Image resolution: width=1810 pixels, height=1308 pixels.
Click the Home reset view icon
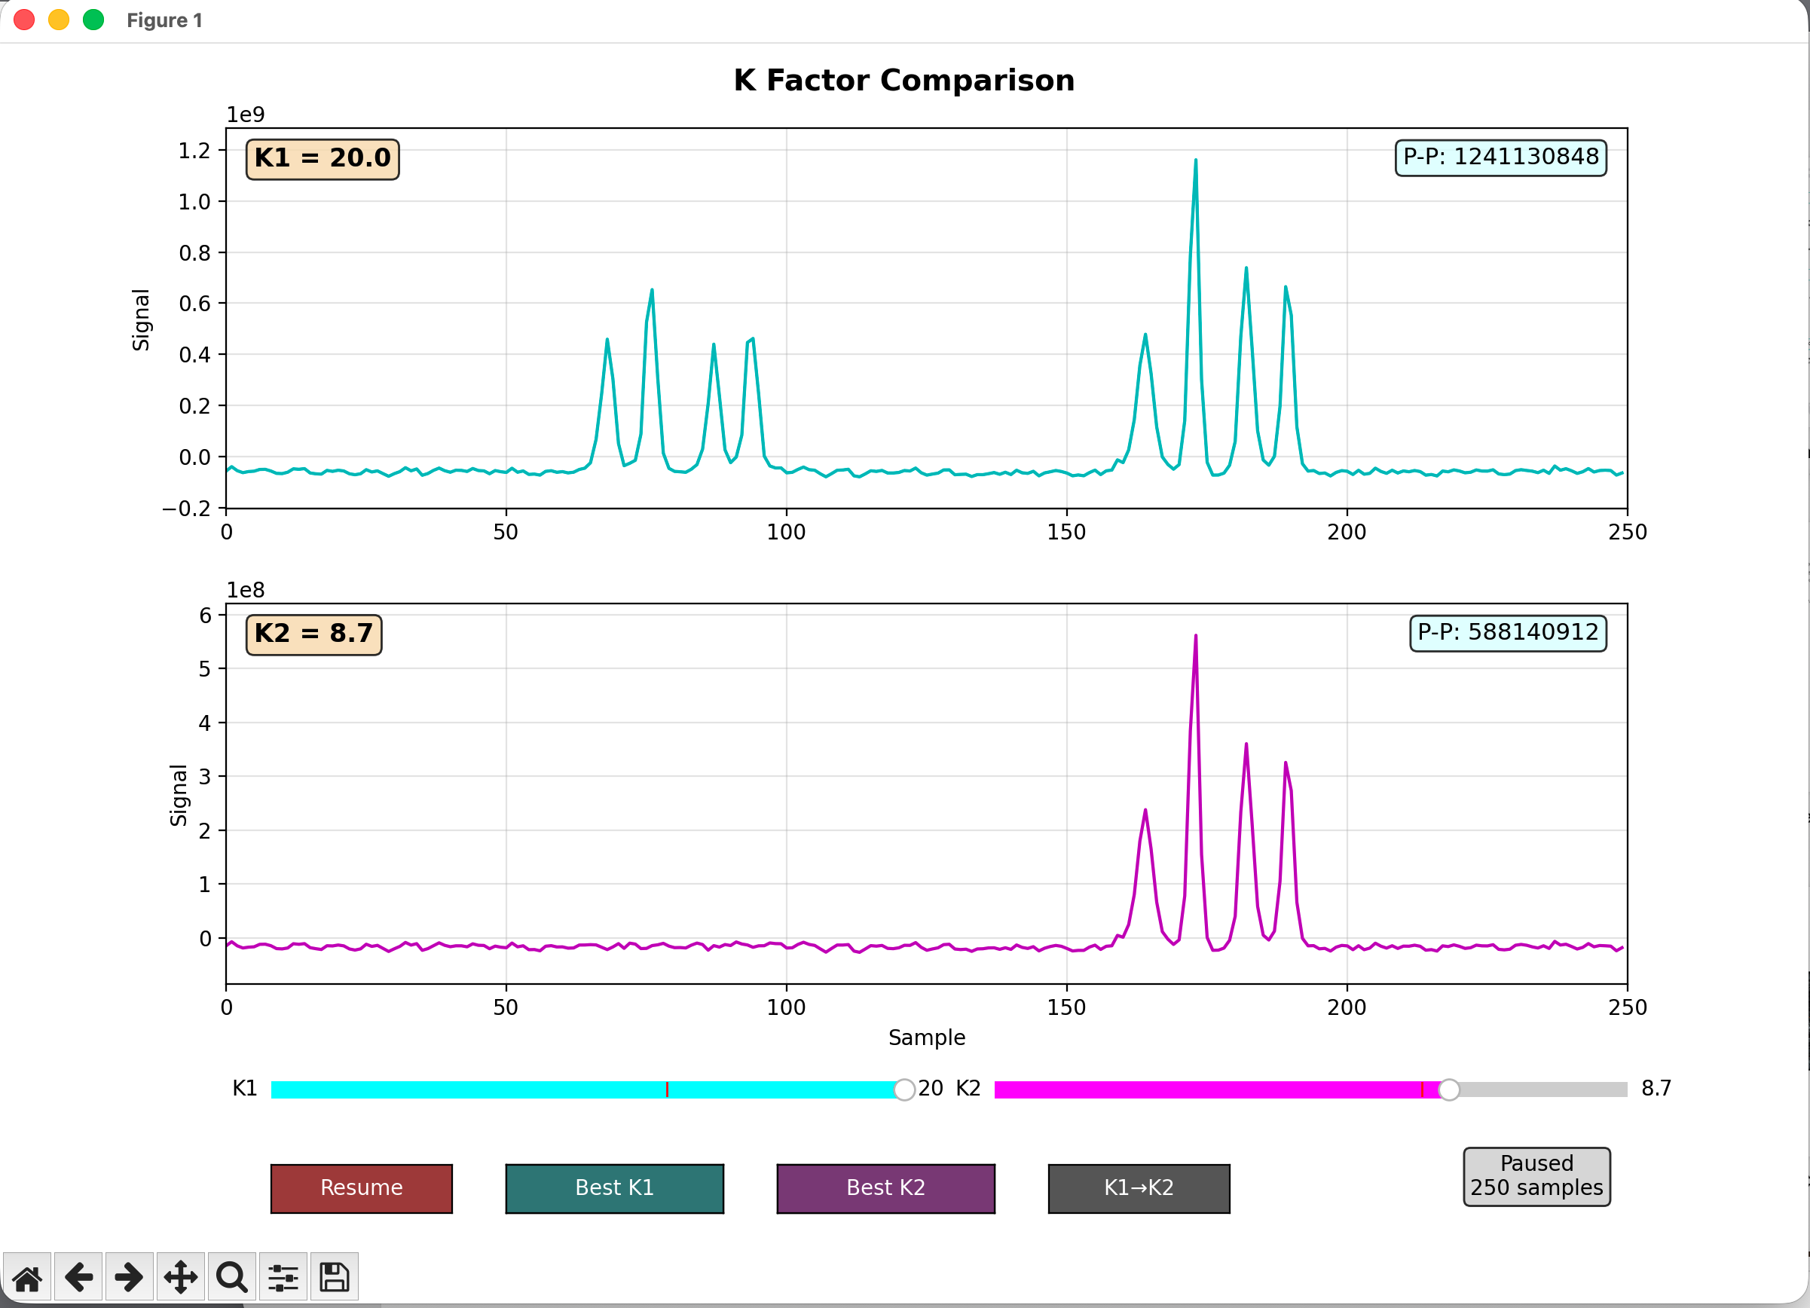(27, 1277)
